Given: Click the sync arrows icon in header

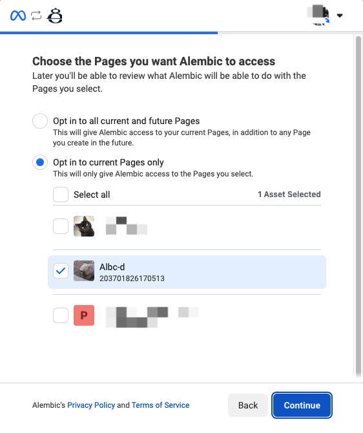Looking at the screenshot, I should [x=36, y=16].
